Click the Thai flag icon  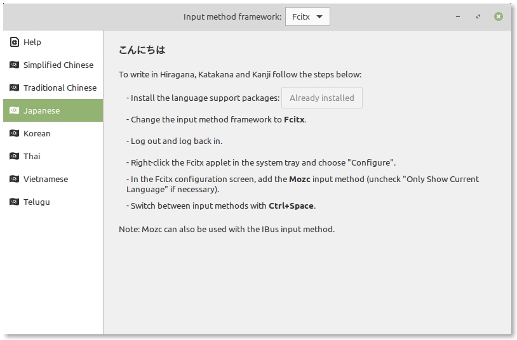tap(14, 156)
